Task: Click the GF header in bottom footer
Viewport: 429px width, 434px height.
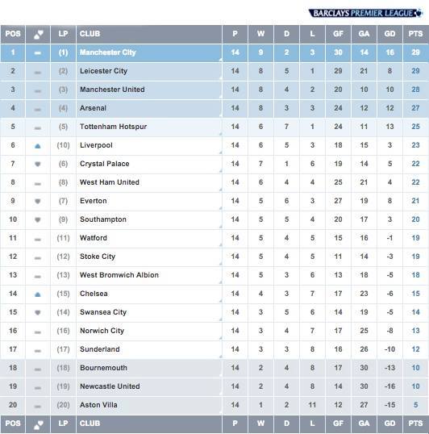Action: click(x=338, y=424)
